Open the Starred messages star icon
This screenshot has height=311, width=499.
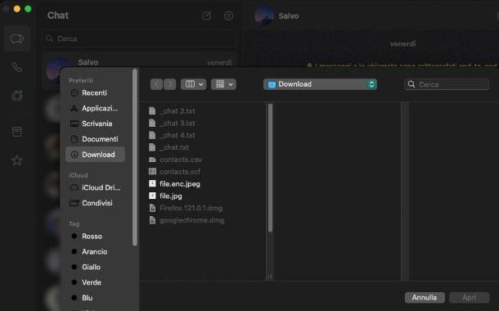click(17, 160)
